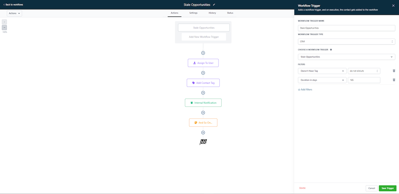Click Add New Workflow Trigger
Screen dimensions: 399x194
point(204,37)
